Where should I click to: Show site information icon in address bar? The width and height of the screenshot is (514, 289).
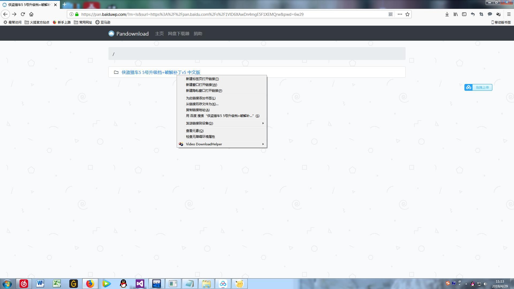coord(71,14)
